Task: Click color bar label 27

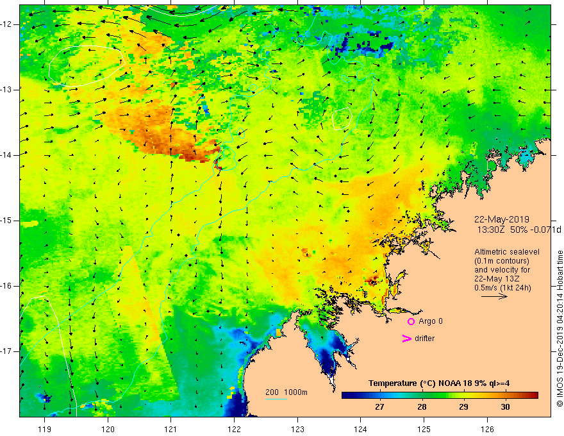Action: (x=379, y=407)
